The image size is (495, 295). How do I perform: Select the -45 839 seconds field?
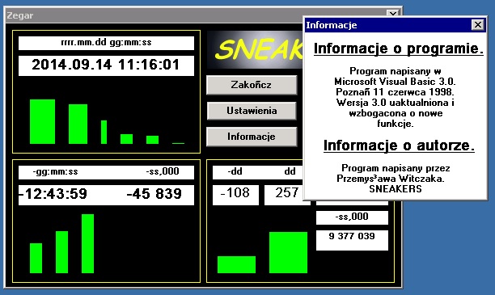coord(154,194)
